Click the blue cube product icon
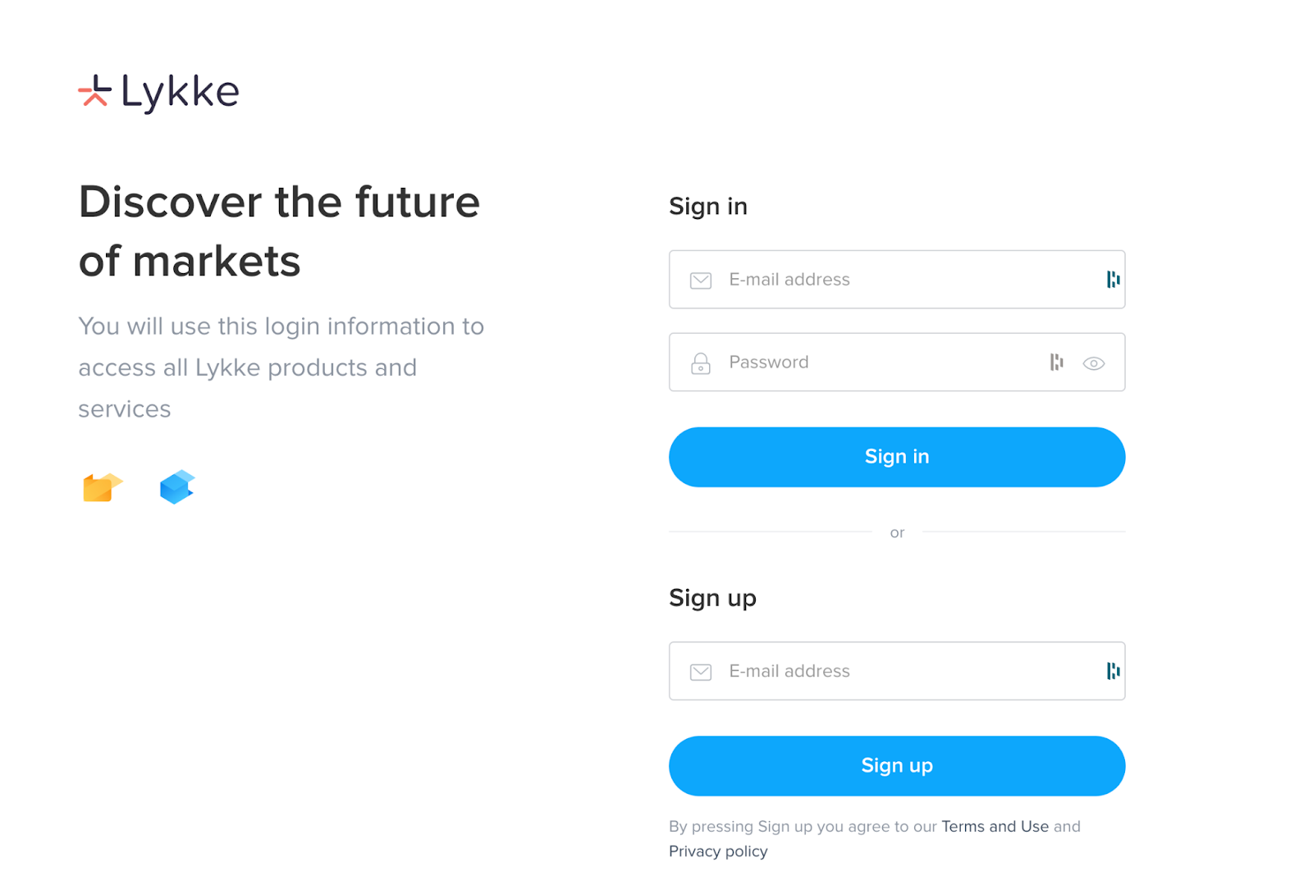Viewport: 1313px width, 885px height. click(x=176, y=487)
